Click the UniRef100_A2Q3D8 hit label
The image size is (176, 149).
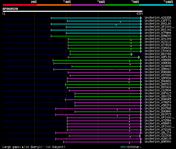pyautogui.click(x=158, y=18)
